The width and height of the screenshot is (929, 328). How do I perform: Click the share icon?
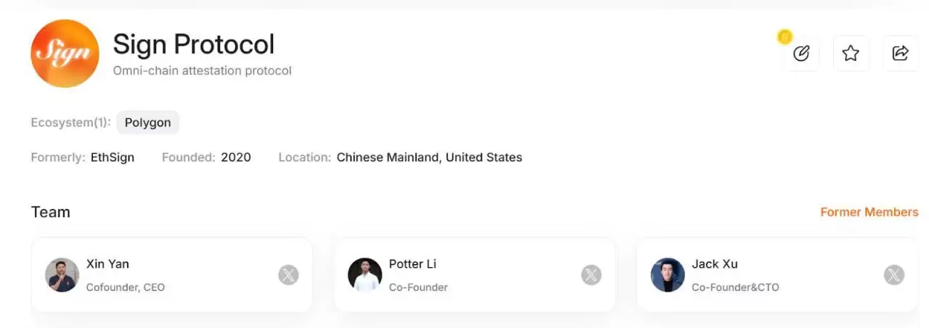tap(900, 53)
